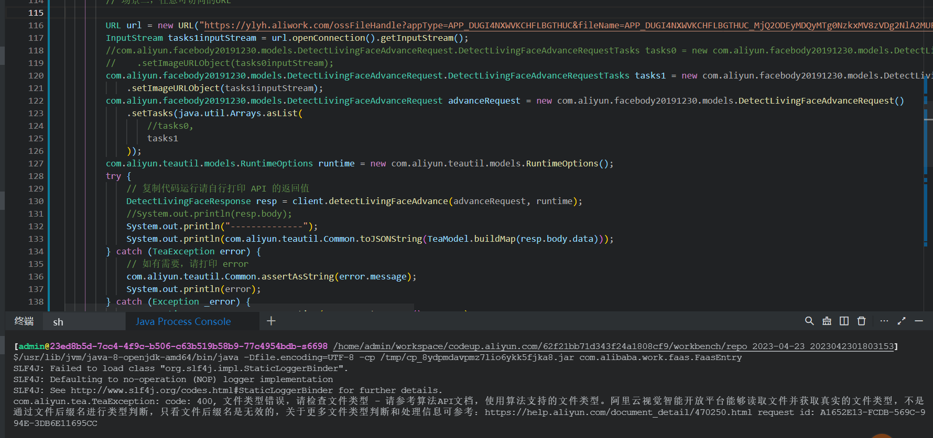Click line number 128 in the gutter
Image resolution: width=933 pixels, height=438 pixels.
pos(36,176)
